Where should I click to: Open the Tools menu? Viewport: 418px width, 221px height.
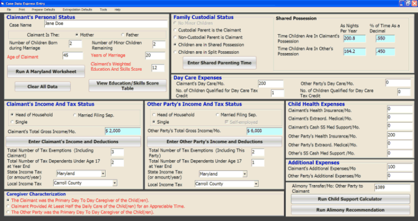pyautogui.click(x=104, y=9)
